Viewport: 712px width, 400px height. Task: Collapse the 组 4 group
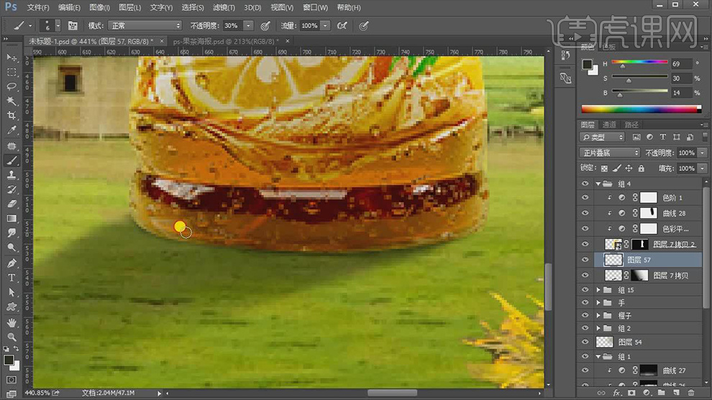[598, 184]
